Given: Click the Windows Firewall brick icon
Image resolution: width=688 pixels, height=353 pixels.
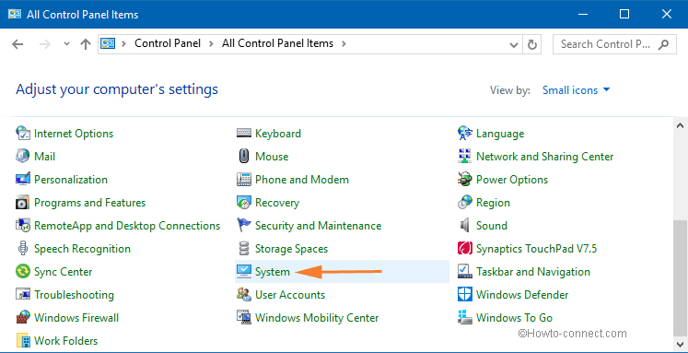Looking at the screenshot, I should (22, 317).
